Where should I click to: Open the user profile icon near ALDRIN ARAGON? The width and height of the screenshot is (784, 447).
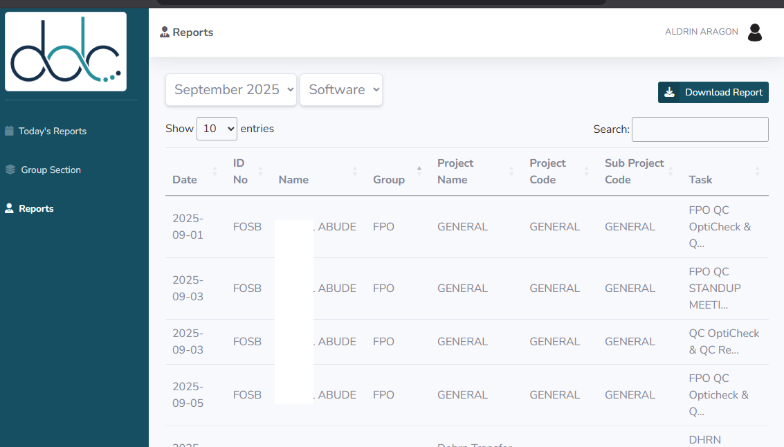[755, 32]
